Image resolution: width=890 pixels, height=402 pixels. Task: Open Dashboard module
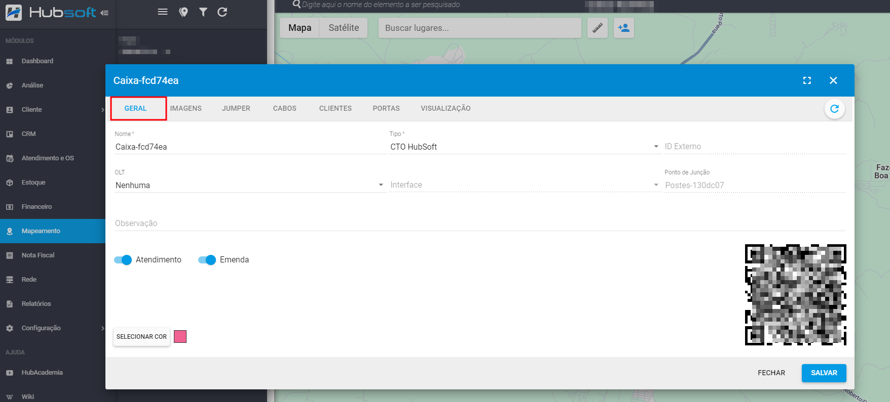53,61
